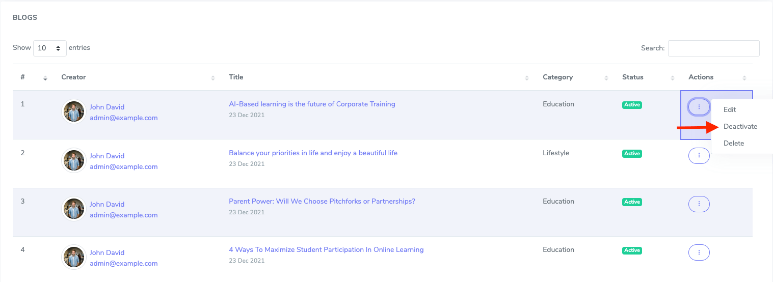Open the three-dot actions menu for blog 2
This screenshot has height=282, width=773.
coord(699,155)
